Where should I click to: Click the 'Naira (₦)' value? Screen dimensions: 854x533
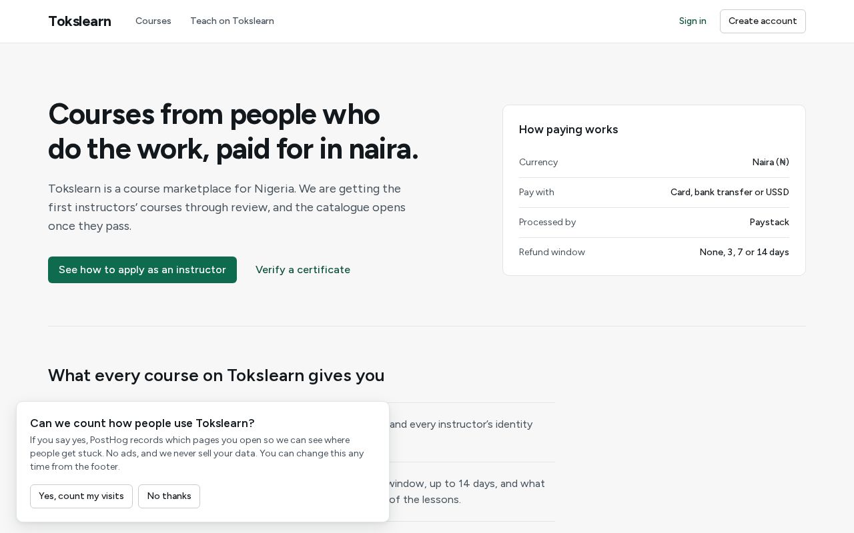[x=771, y=163]
